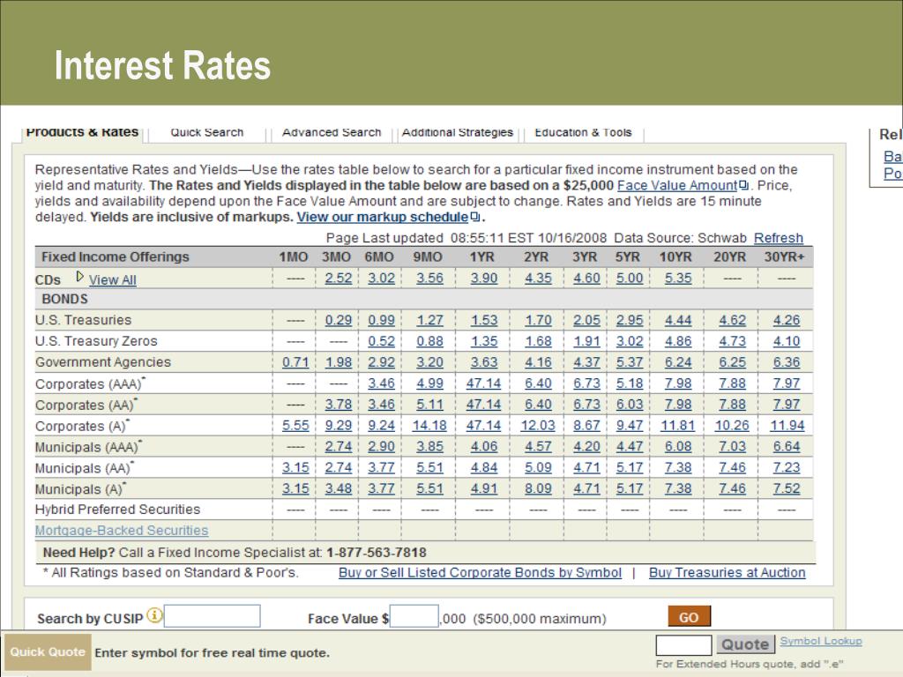Click Corporates (AA) 5YR yield 6.03

point(630,405)
